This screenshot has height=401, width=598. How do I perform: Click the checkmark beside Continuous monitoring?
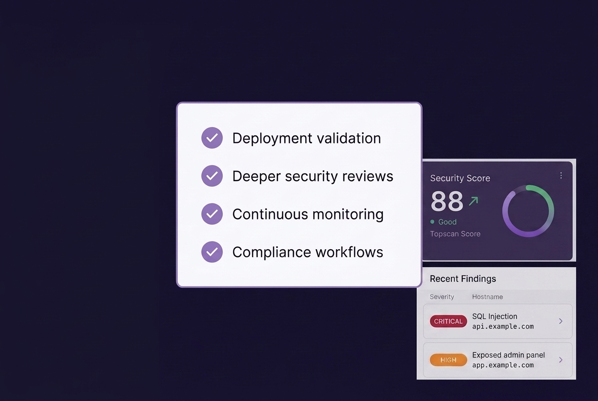coord(212,214)
